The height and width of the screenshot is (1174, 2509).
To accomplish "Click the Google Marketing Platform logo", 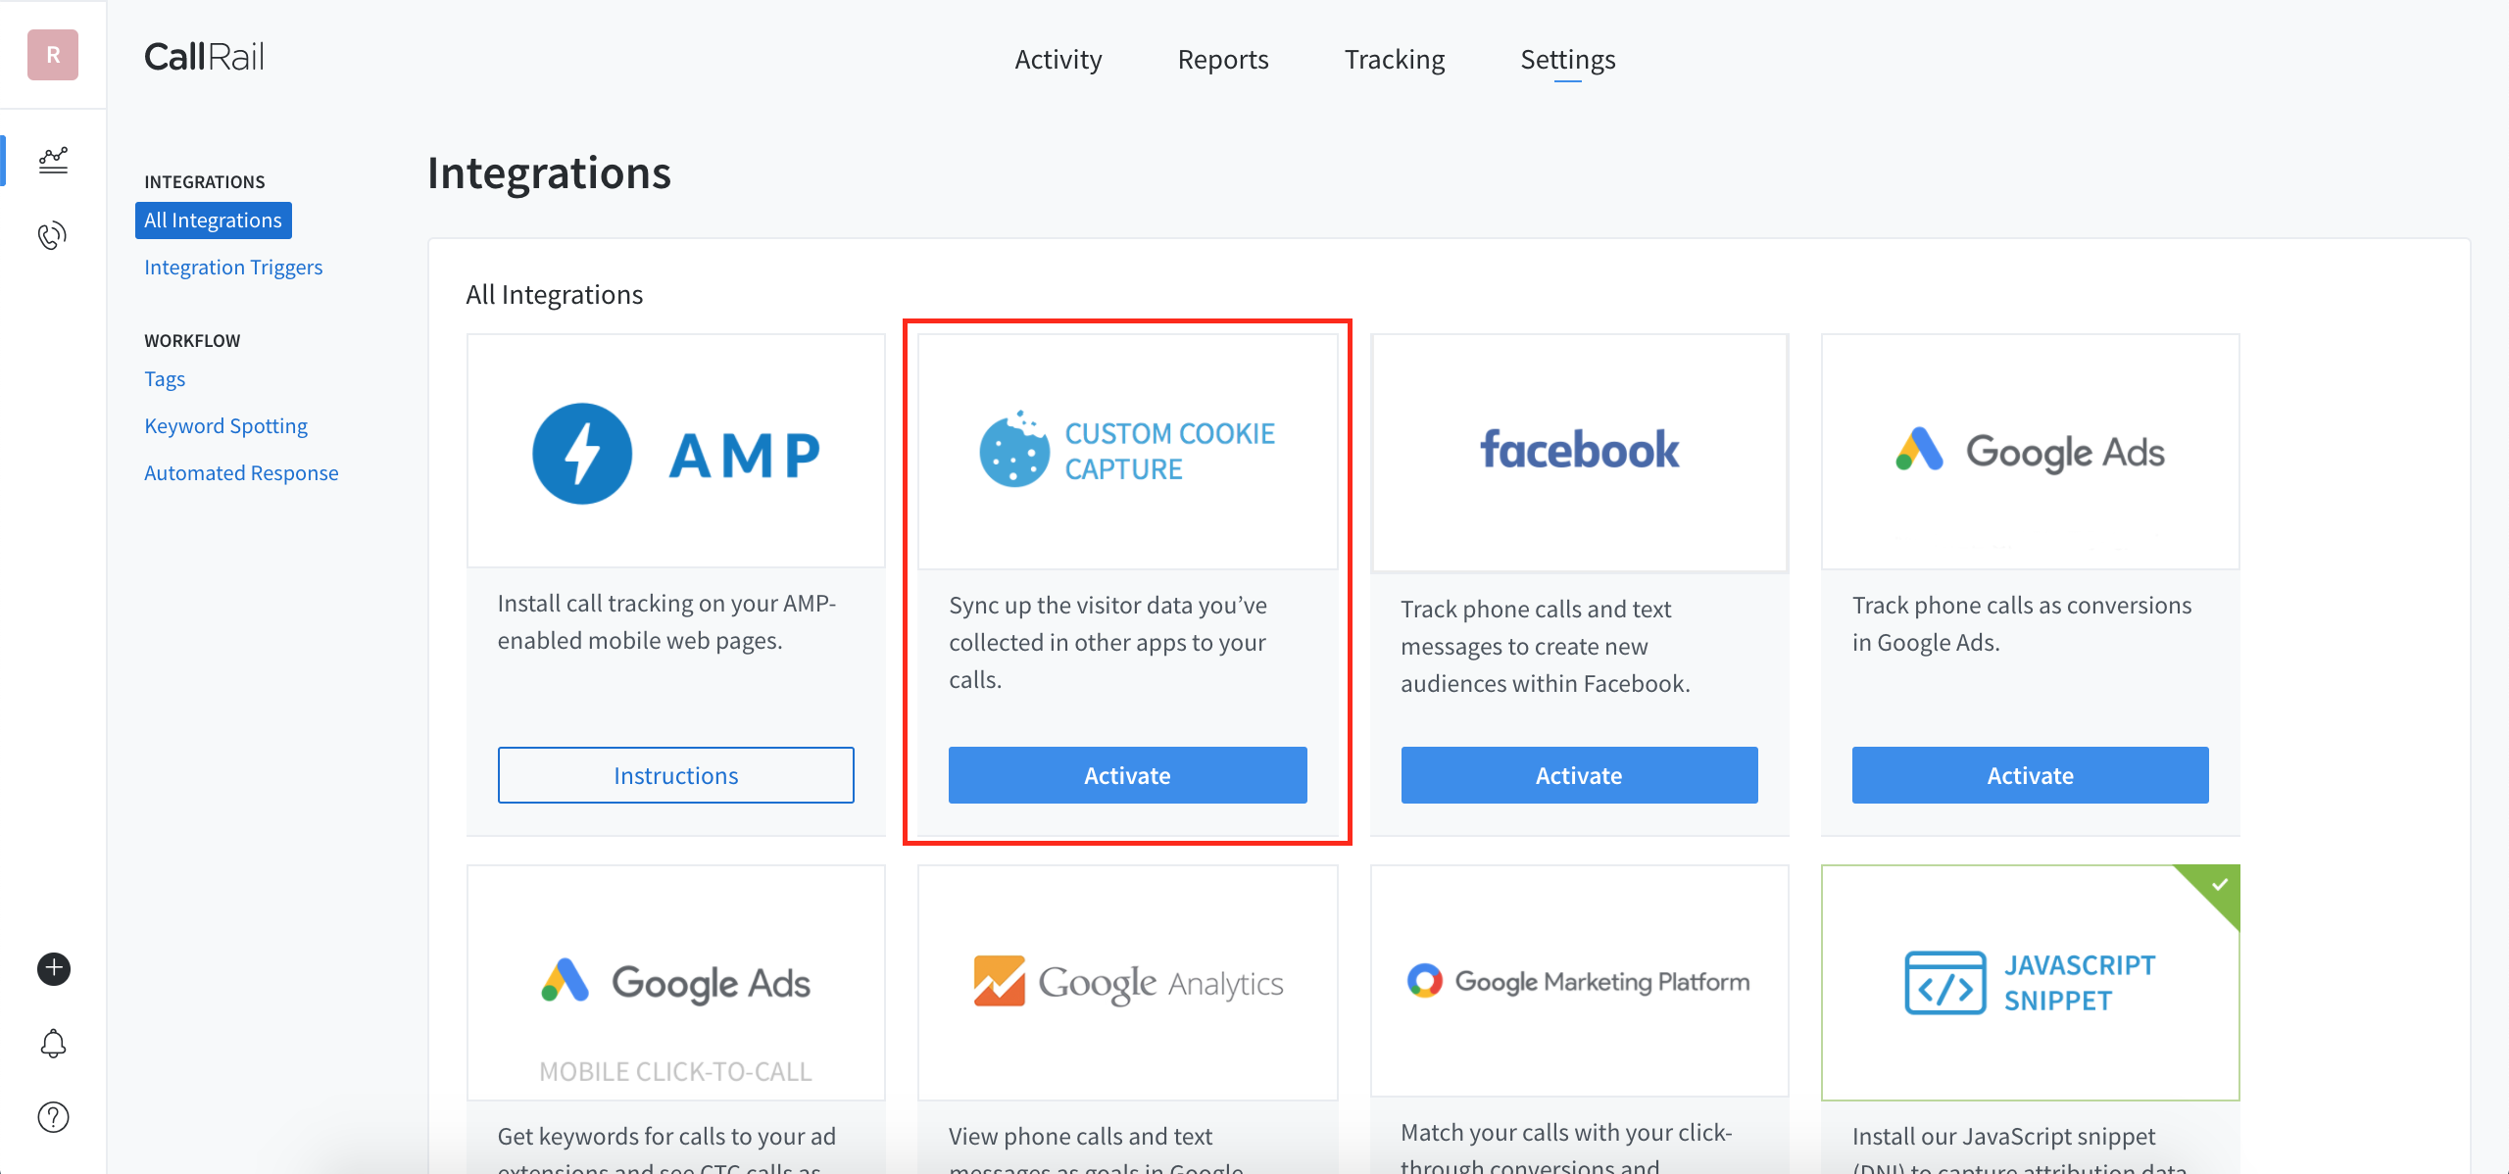I will click(1578, 981).
